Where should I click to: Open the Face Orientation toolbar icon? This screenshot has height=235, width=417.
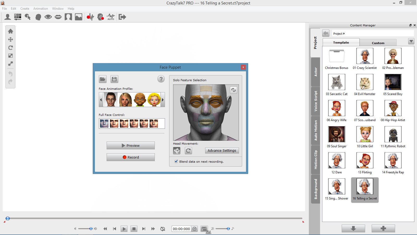pyautogui.click(x=28, y=17)
